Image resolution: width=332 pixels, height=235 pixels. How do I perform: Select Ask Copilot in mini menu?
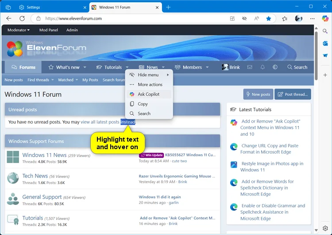tap(149, 94)
